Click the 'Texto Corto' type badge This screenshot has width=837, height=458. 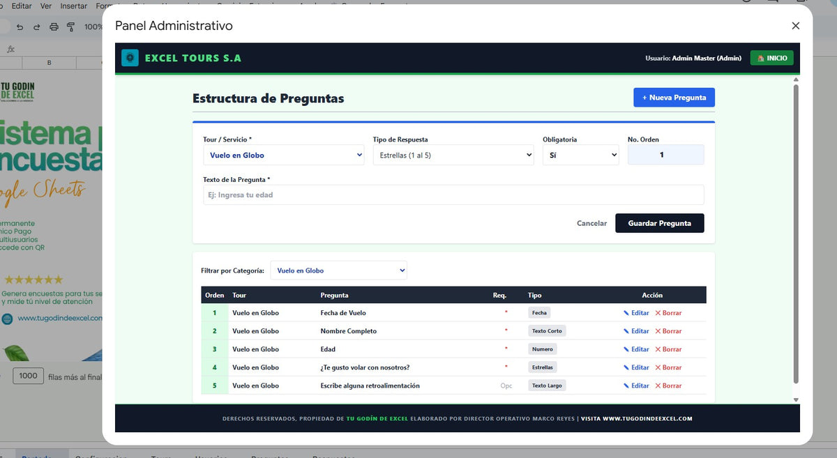pyautogui.click(x=547, y=331)
